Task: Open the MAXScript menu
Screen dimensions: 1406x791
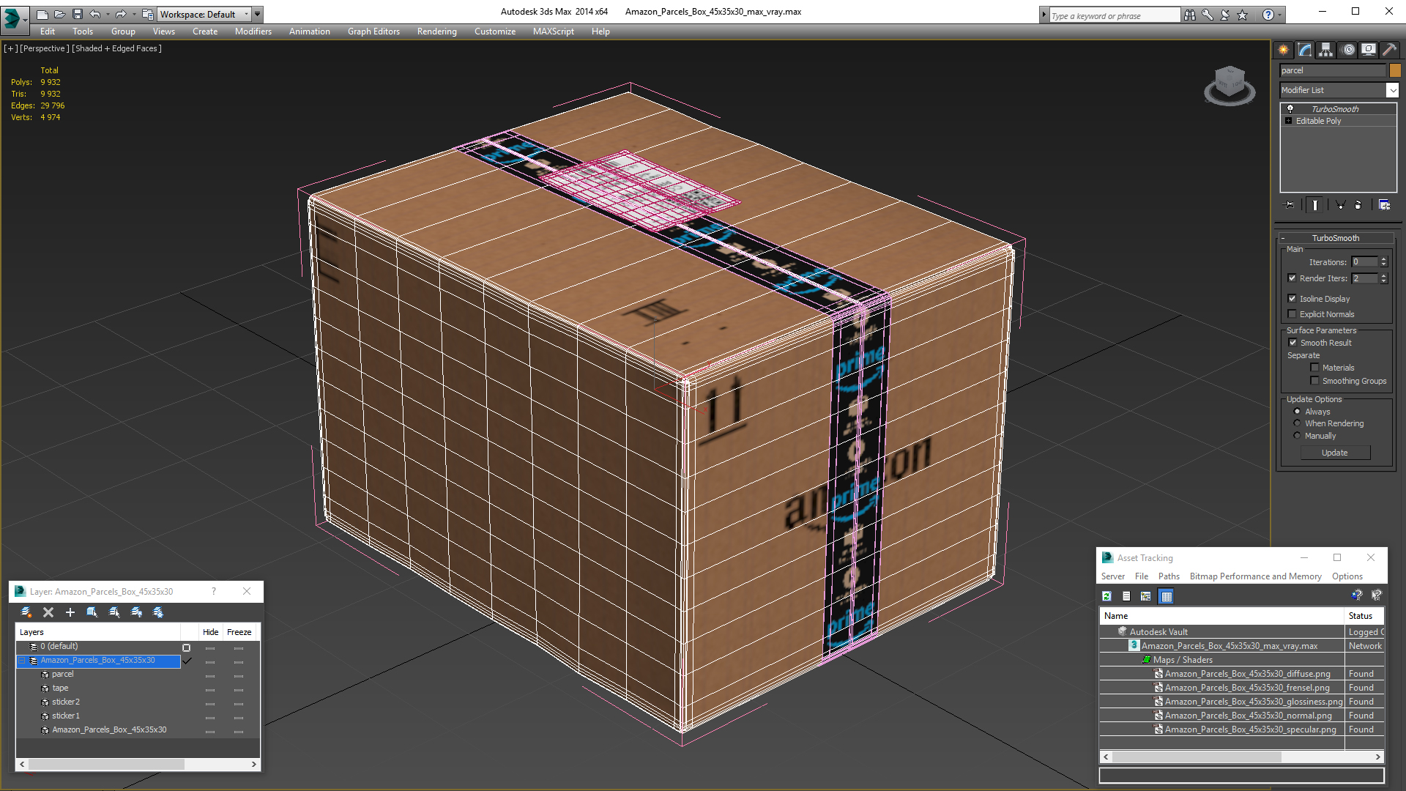Action: tap(553, 31)
